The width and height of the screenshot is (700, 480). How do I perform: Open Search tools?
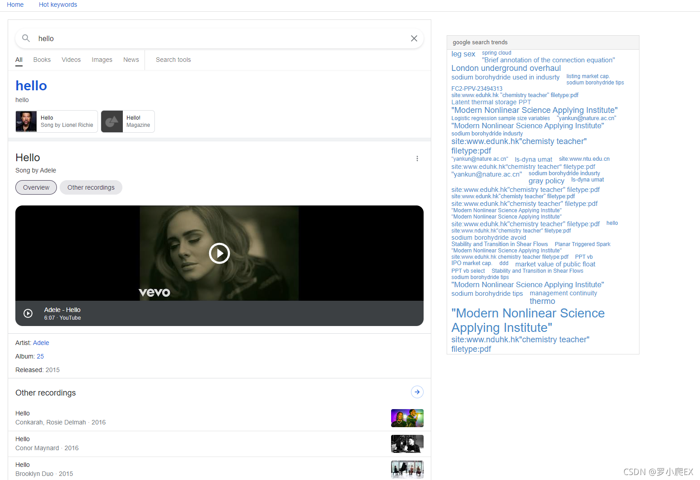tap(173, 60)
